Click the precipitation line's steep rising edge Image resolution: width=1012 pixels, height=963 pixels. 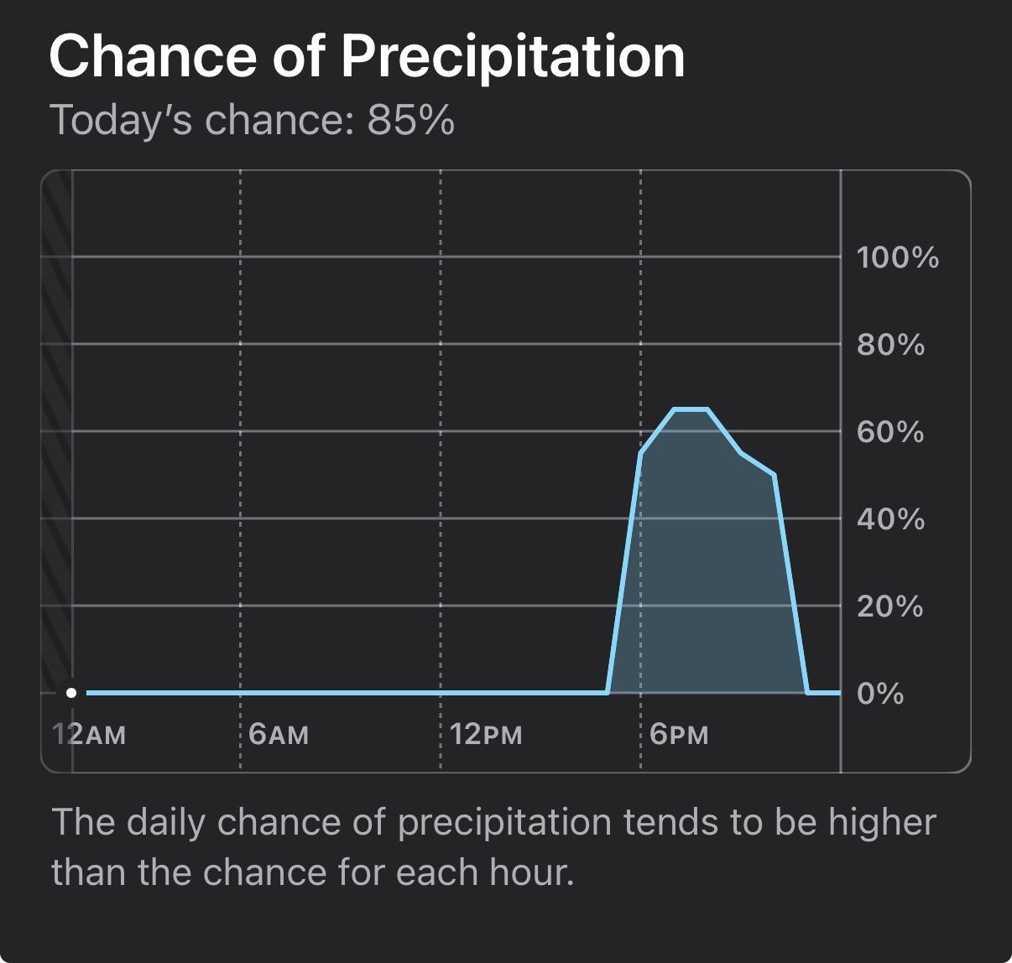click(624, 570)
